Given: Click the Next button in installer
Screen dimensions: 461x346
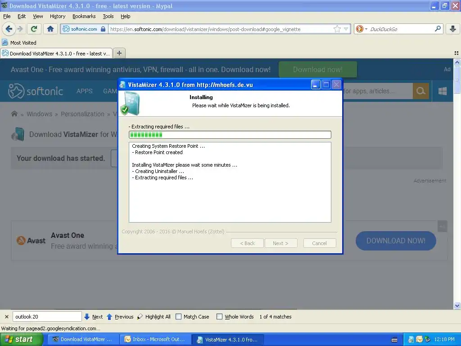Looking at the screenshot, I should [280, 243].
